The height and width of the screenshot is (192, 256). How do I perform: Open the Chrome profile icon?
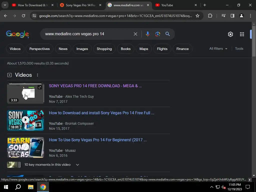241,16
